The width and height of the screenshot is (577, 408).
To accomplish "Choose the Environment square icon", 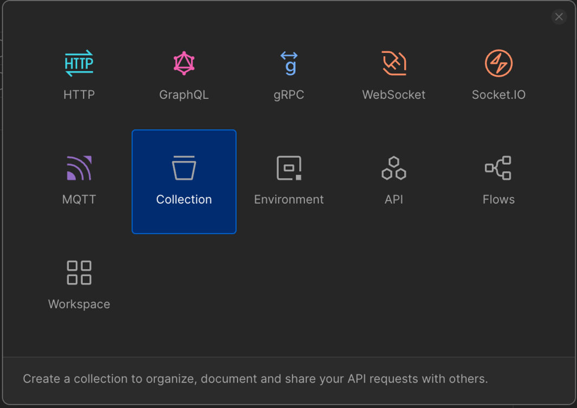I will (x=289, y=168).
